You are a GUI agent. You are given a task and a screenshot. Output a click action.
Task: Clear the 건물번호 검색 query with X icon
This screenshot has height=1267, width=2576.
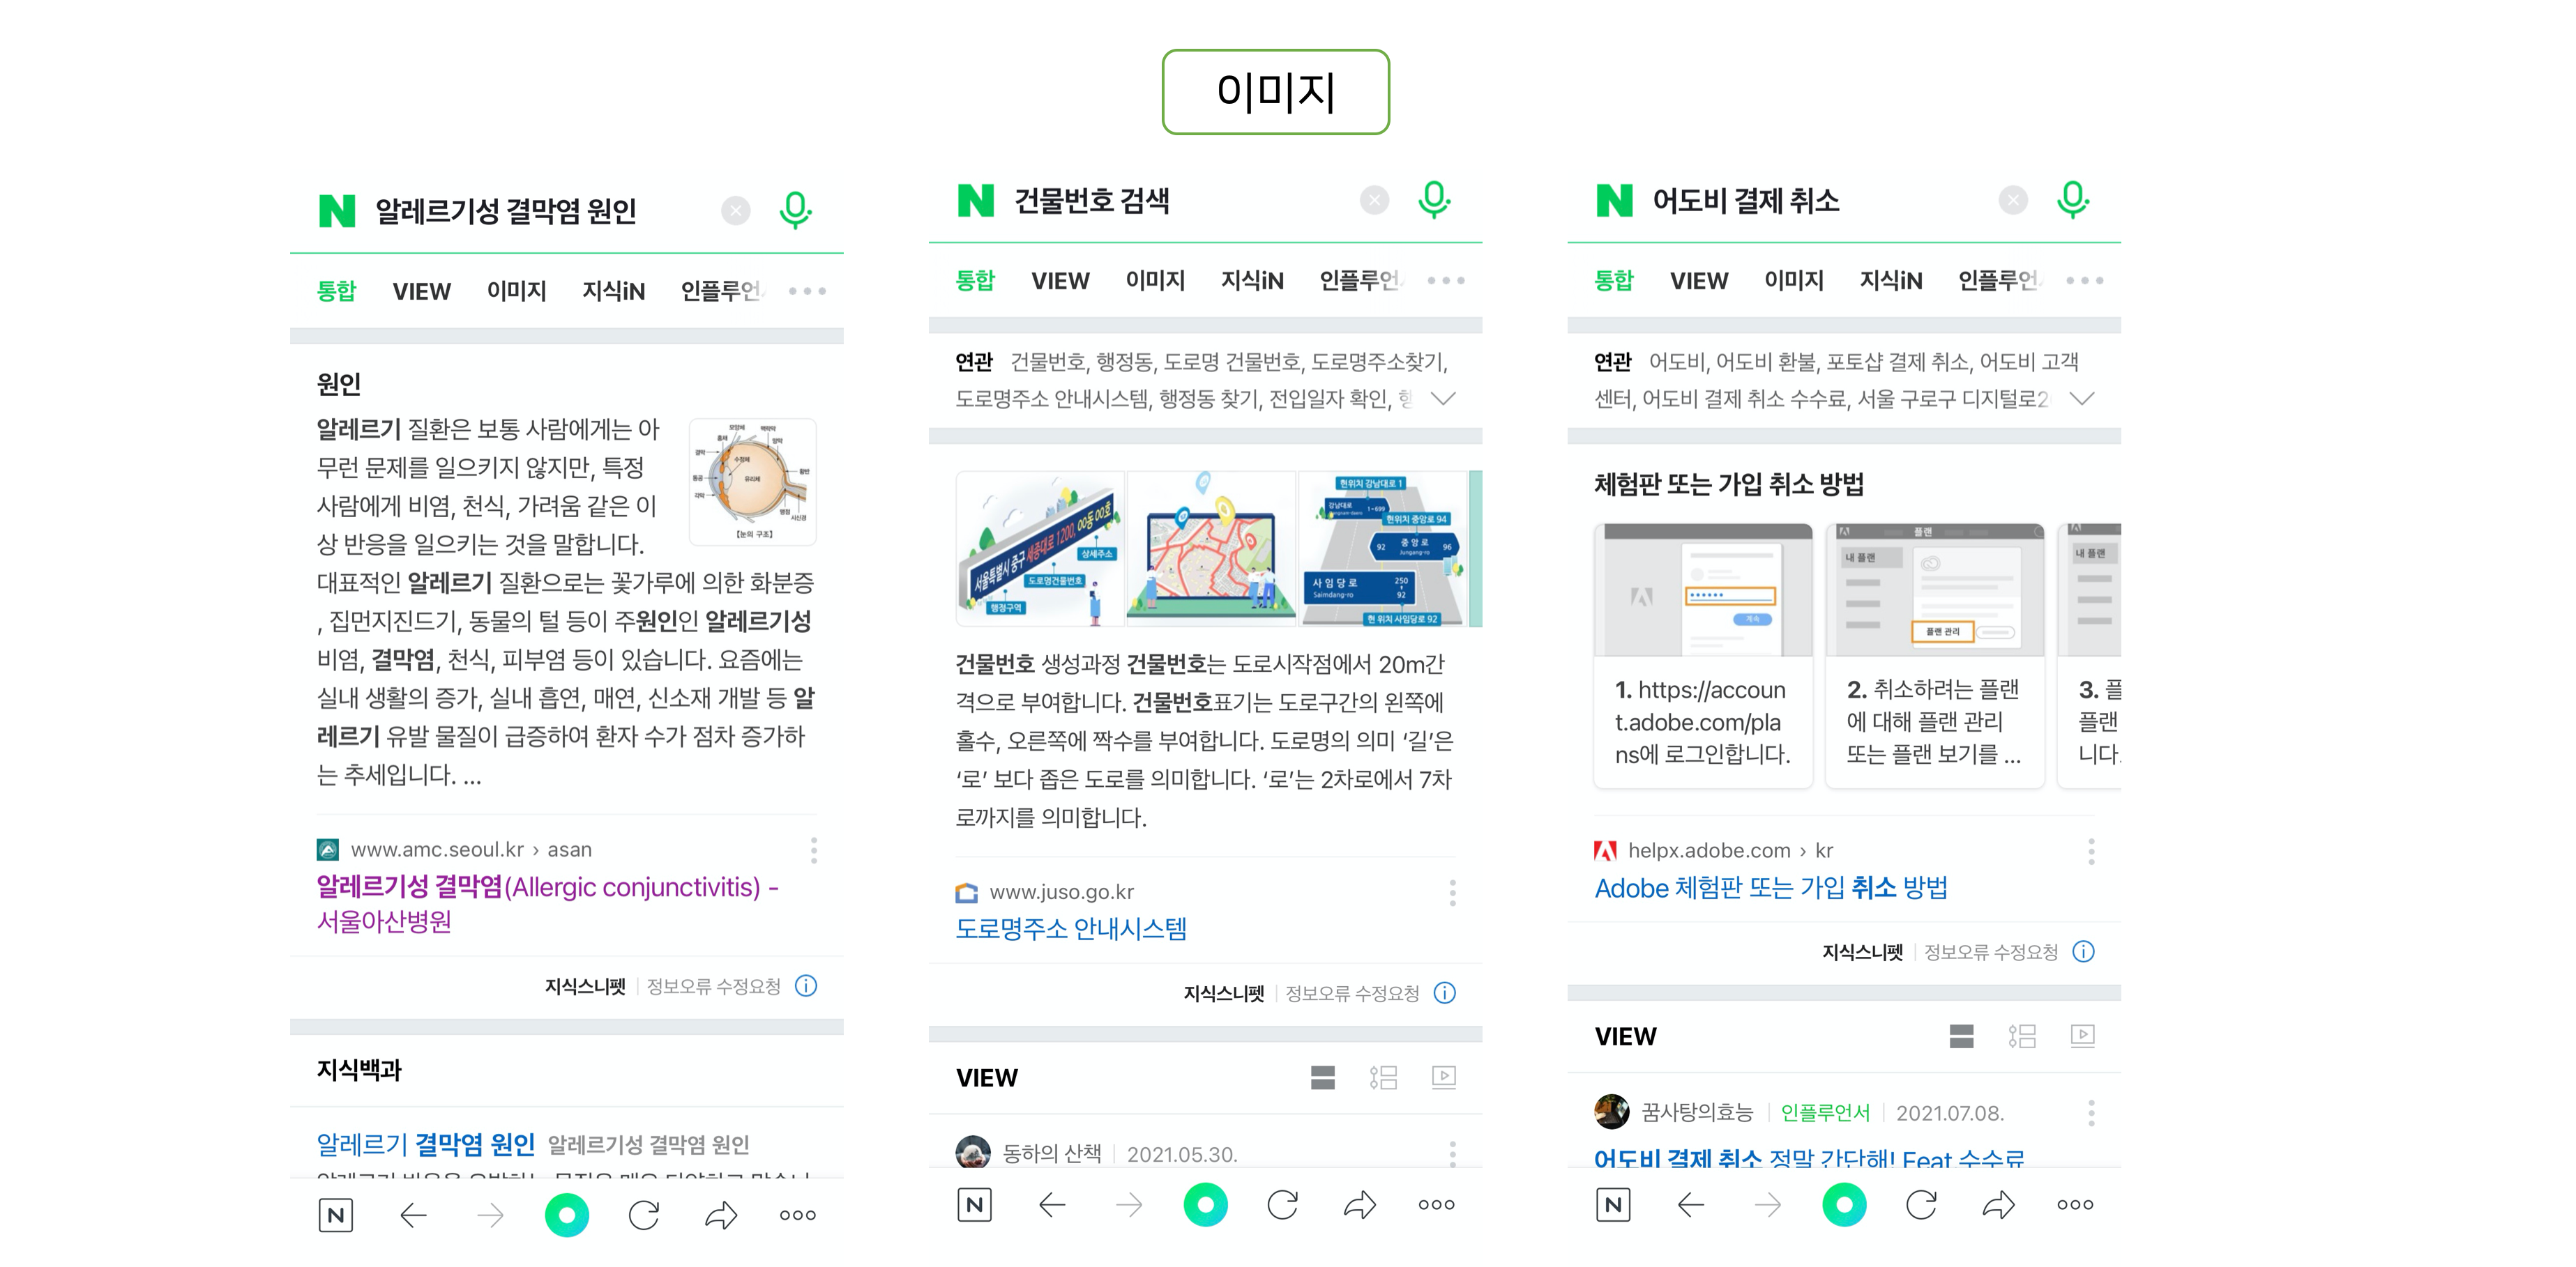[1375, 201]
